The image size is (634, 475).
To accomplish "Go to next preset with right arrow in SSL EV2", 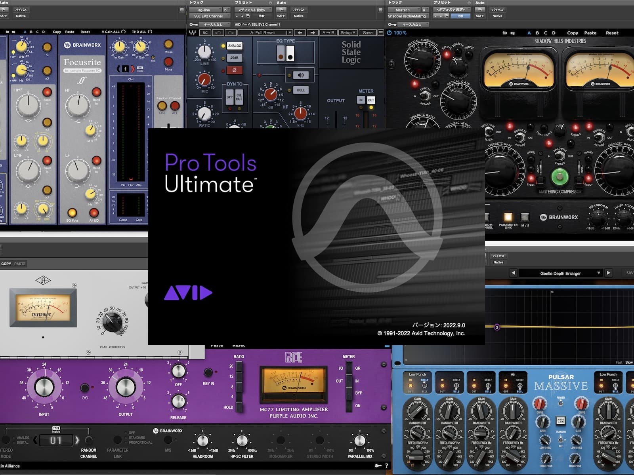I will tap(313, 33).
